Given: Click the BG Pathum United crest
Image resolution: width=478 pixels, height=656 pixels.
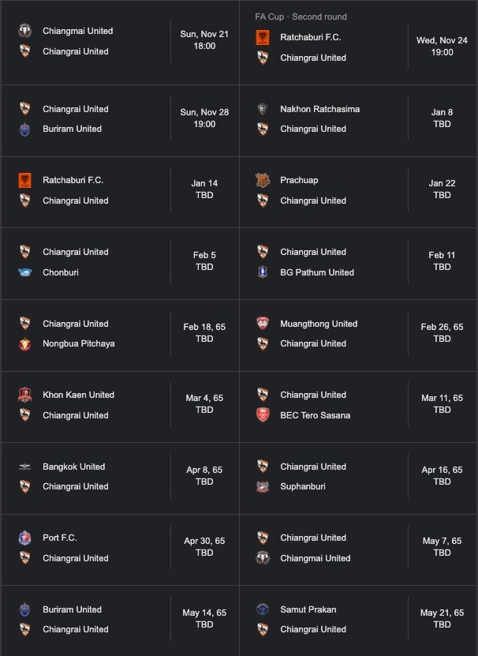Looking at the screenshot, I should coord(263,272).
